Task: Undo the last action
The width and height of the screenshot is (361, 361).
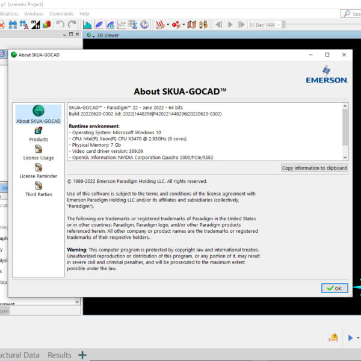Action: [x=60, y=24]
